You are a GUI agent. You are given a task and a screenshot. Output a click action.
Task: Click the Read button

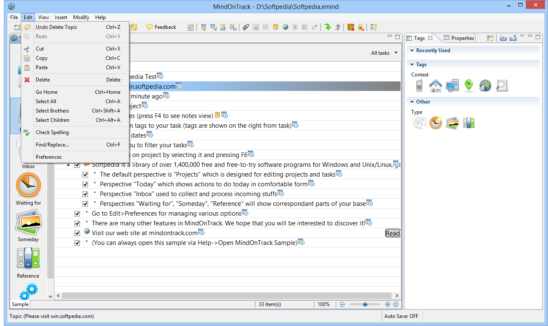(x=393, y=233)
